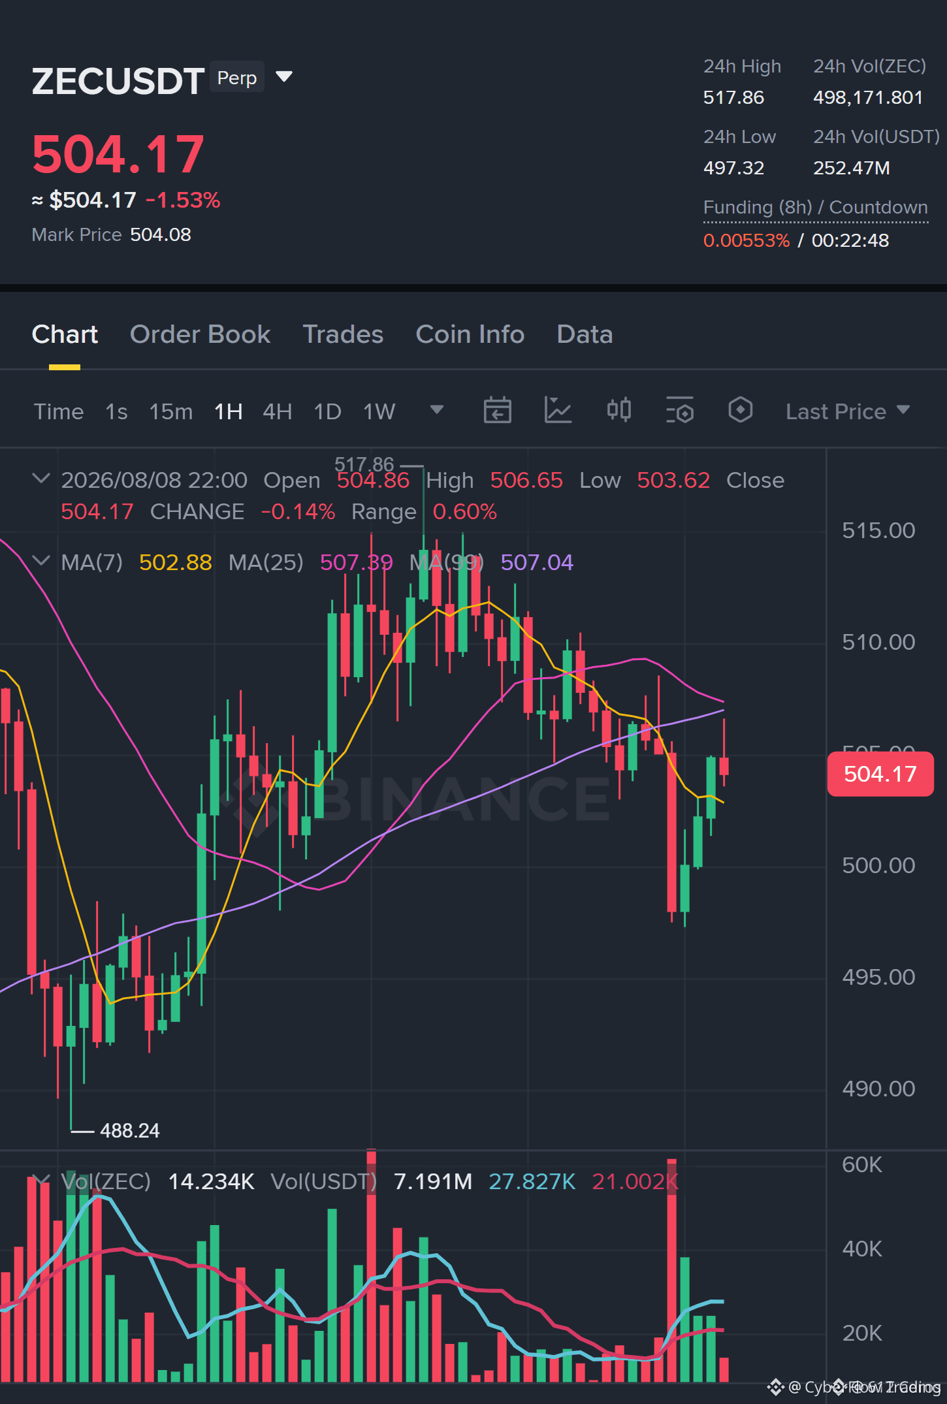947x1404 pixels.
Task: Switch to the Coin Info tab
Action: pos(470,334)
